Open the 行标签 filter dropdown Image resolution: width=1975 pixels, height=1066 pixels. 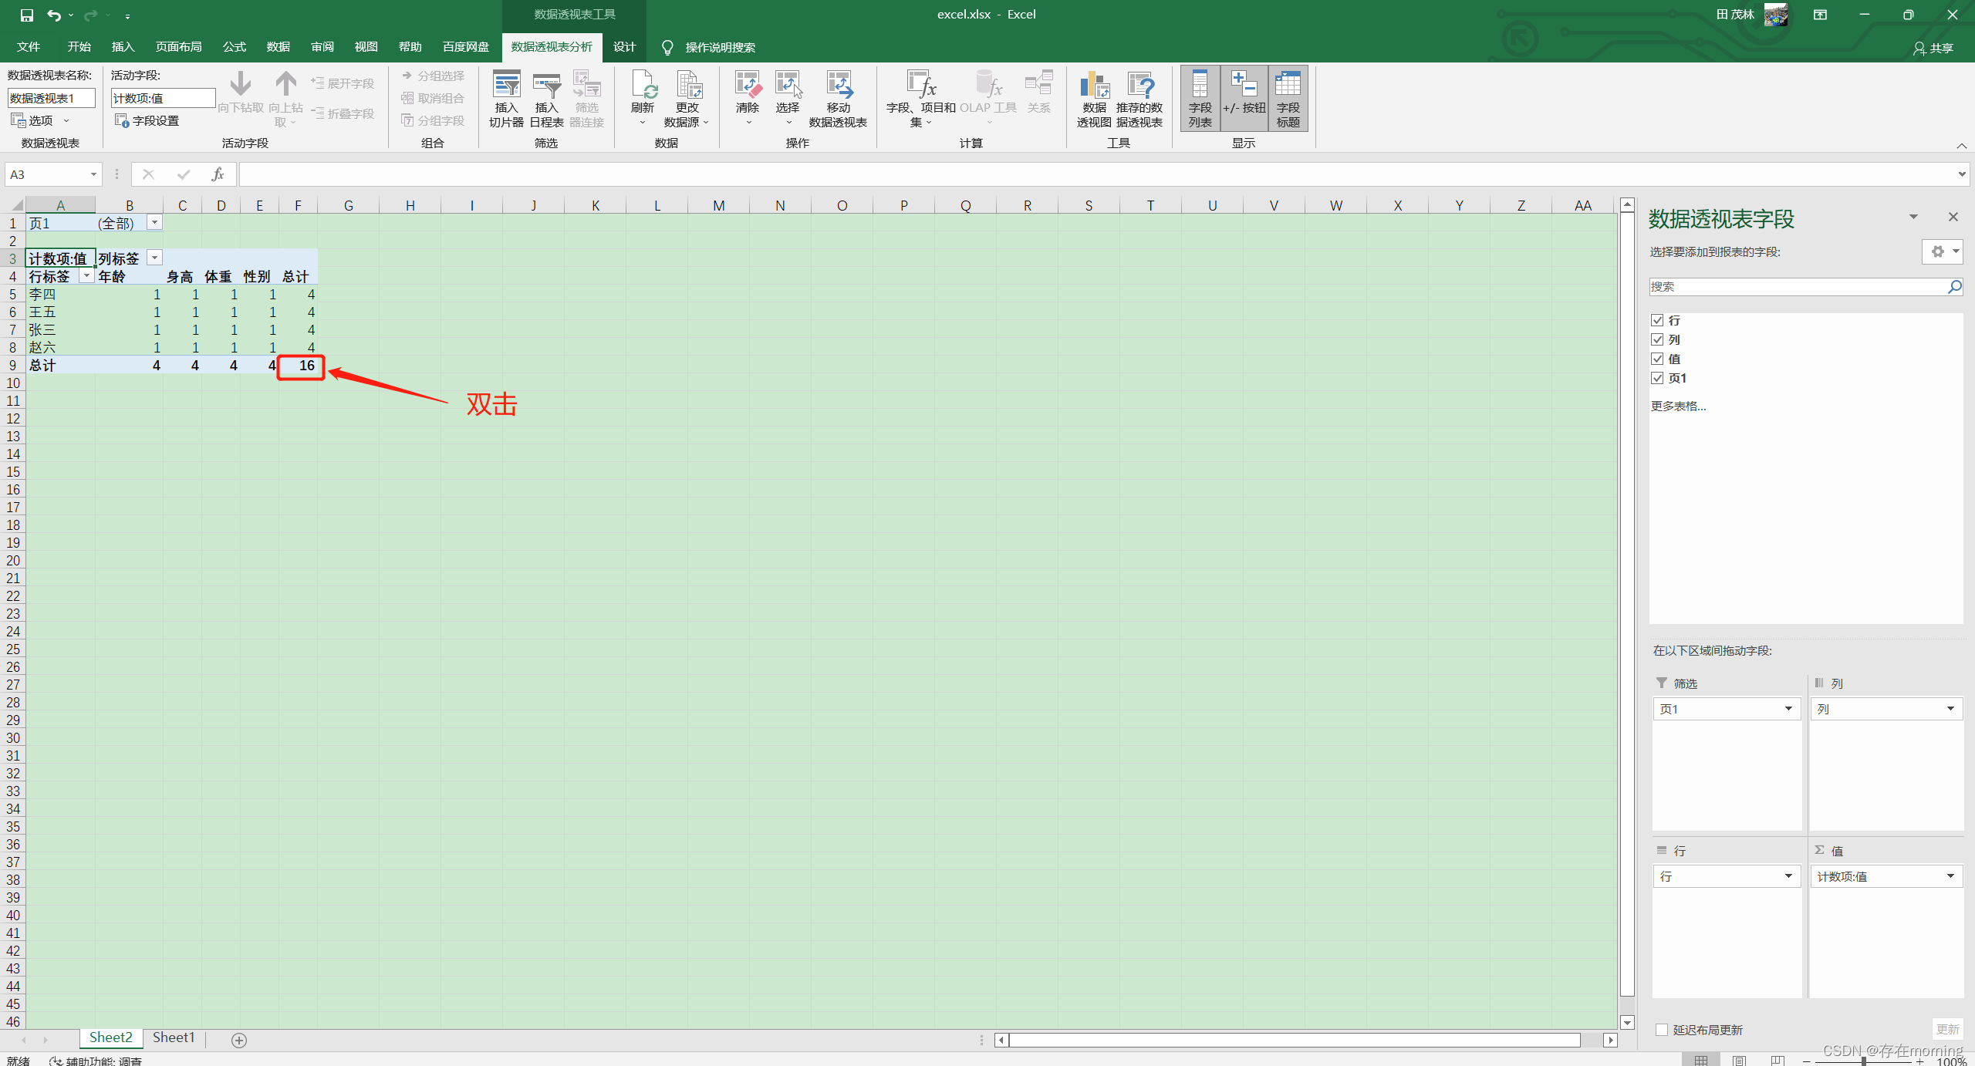point(86,276)
